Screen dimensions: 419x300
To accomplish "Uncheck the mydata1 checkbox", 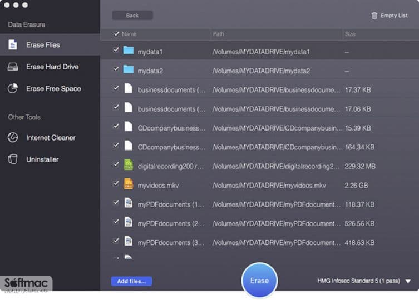I will (x=116, y=49).
